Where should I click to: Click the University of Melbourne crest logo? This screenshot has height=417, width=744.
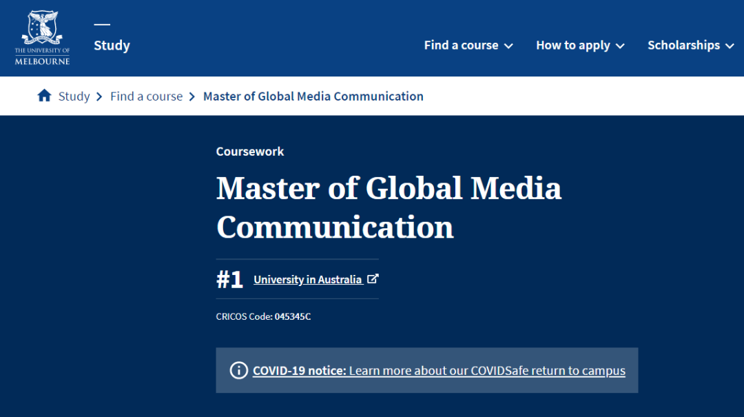point(42,37)
